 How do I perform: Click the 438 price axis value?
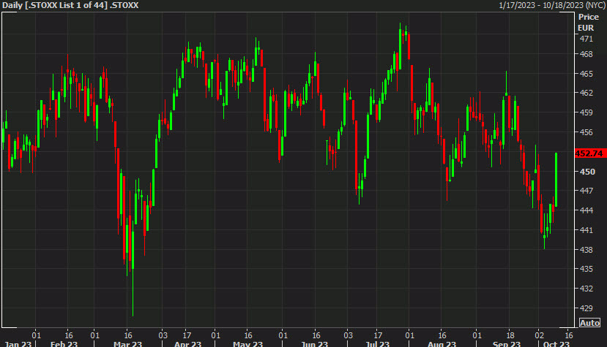[x=586, y=250]
